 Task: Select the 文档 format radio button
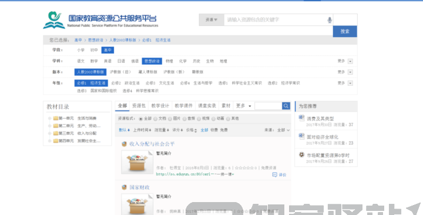(x=155, y=119)
